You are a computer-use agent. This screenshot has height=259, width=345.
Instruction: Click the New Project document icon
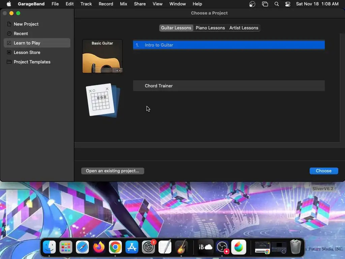[x=9, y=24]
